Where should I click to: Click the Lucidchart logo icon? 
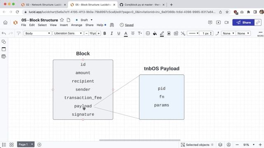tap(15, 23)
